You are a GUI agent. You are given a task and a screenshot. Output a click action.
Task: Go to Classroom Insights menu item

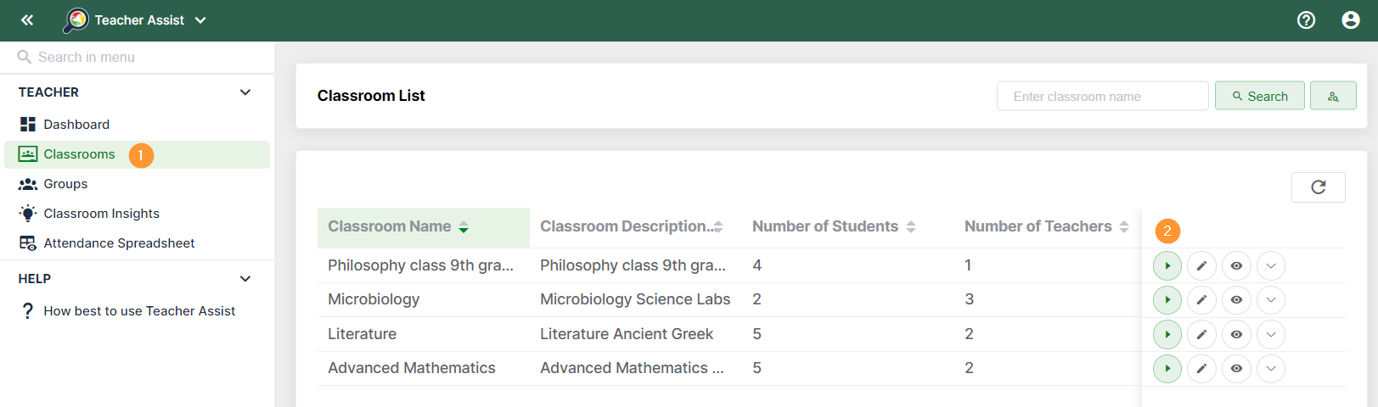pyautogui.click(x=101, y=214)
